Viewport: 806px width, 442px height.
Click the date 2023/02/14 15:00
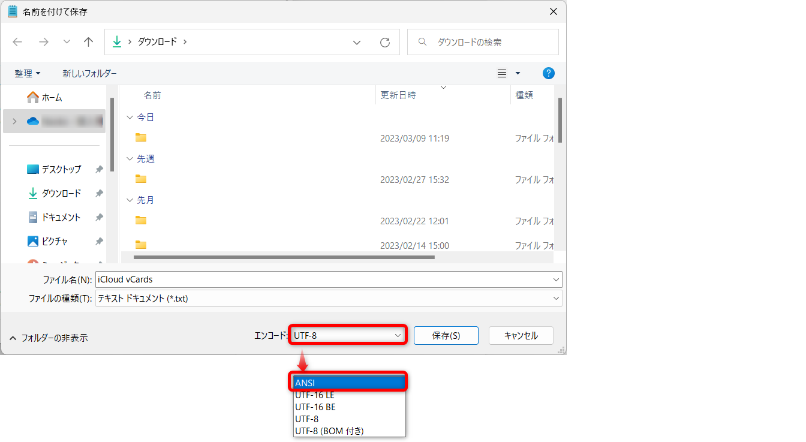pos(414,246)
